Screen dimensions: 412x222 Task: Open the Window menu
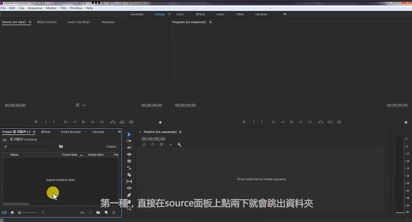76,8
